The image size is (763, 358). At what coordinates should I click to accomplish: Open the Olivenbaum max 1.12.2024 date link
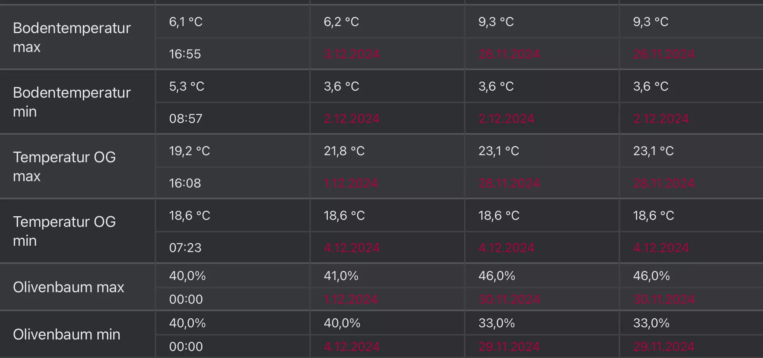point(351,300)
